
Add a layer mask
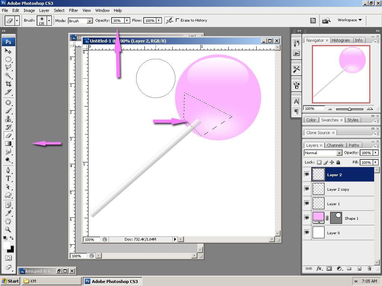pyautogui.click(x=329, y=268)
